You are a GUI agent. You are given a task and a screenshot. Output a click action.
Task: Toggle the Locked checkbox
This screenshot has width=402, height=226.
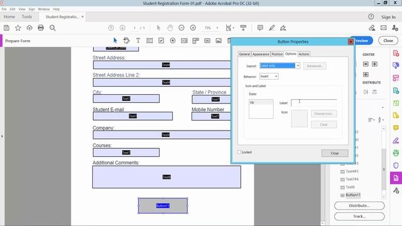pos(239,152)
